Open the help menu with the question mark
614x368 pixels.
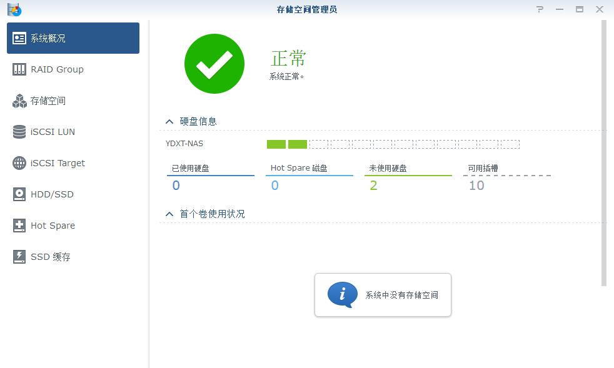coord(539,9)
